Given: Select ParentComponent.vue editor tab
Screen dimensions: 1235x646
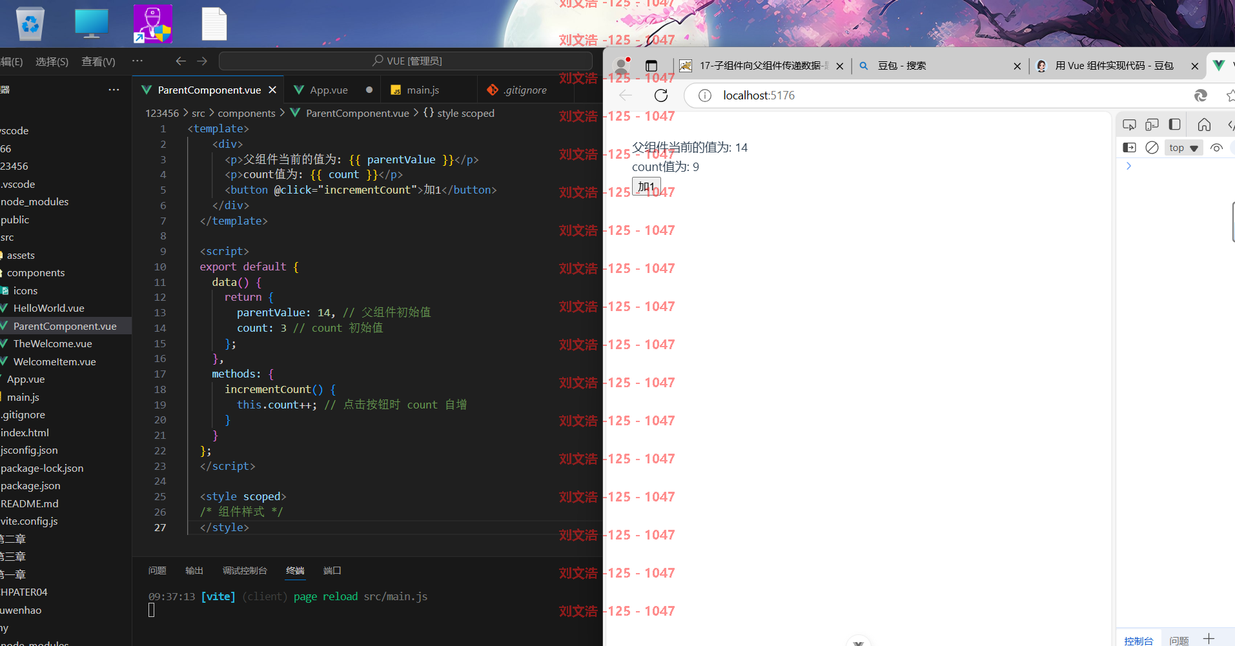Looking at the screenshot, I should [209, 90].
